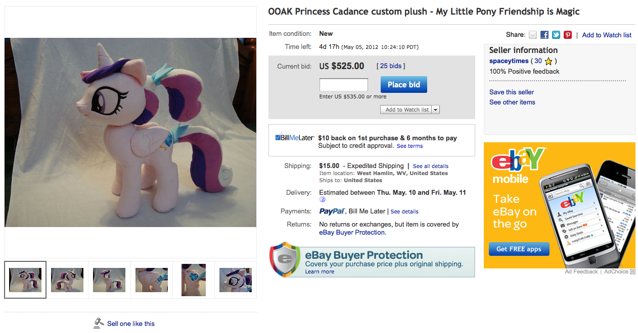
Task: Open the 25 bids history link
Action: tap(391, 66)
